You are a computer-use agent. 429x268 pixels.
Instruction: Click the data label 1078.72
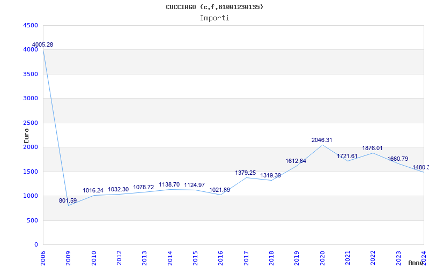coord(144,187)
